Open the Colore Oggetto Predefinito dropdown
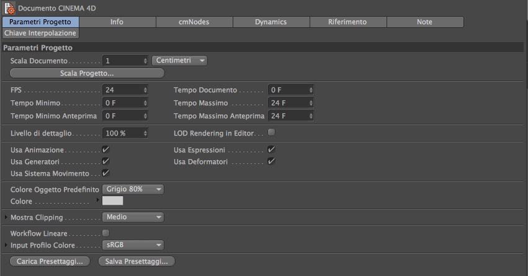Image resolution: width=528 pixels, height=276 pixels. (133, 189)
